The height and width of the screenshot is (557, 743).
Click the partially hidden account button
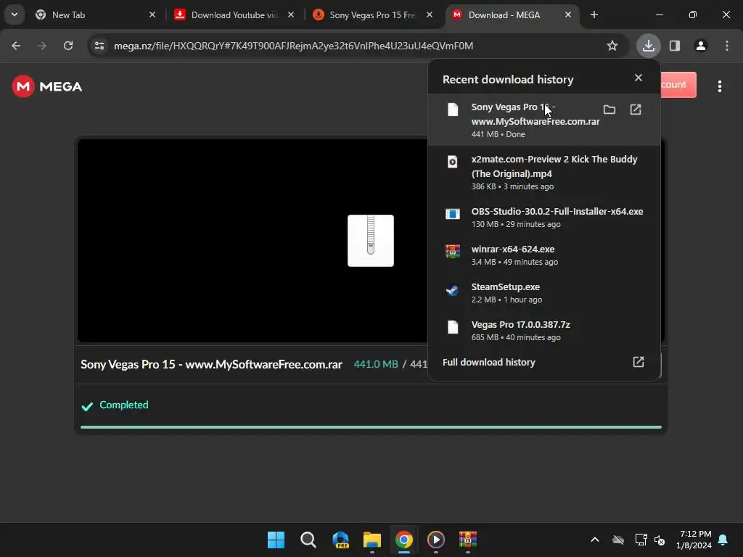678,85
